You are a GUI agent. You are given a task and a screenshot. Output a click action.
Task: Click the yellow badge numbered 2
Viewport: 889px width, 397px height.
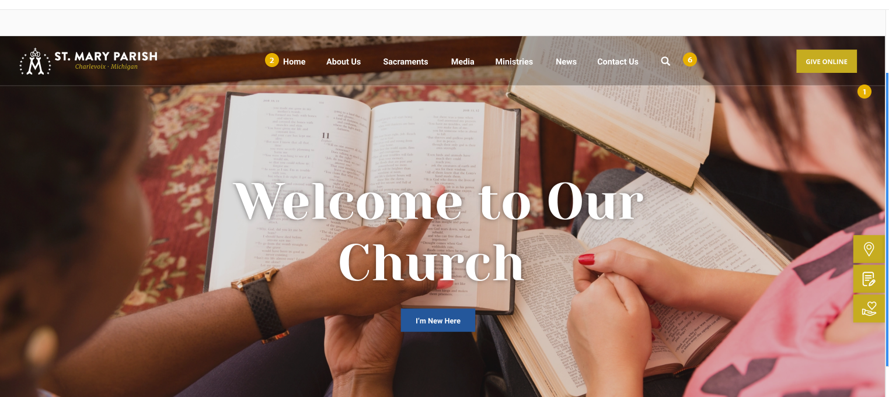point(271,60)
